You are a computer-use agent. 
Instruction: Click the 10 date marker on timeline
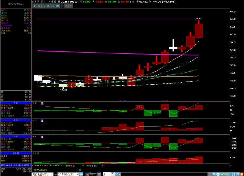(x=80, y=170)
